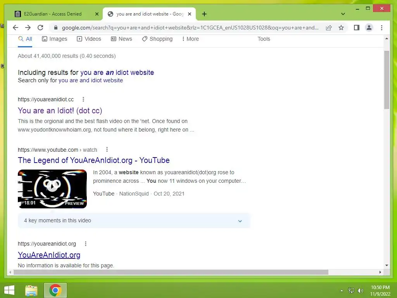Open options for the youtube.com result
The width and height of the screenshot is (397, 298).
(107, 149)
